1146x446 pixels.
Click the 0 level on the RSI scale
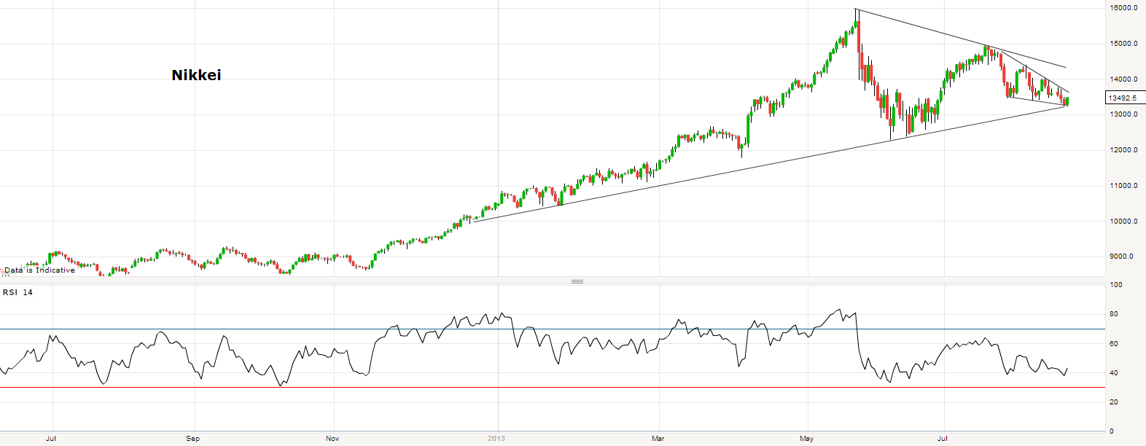pos(1112,431)
